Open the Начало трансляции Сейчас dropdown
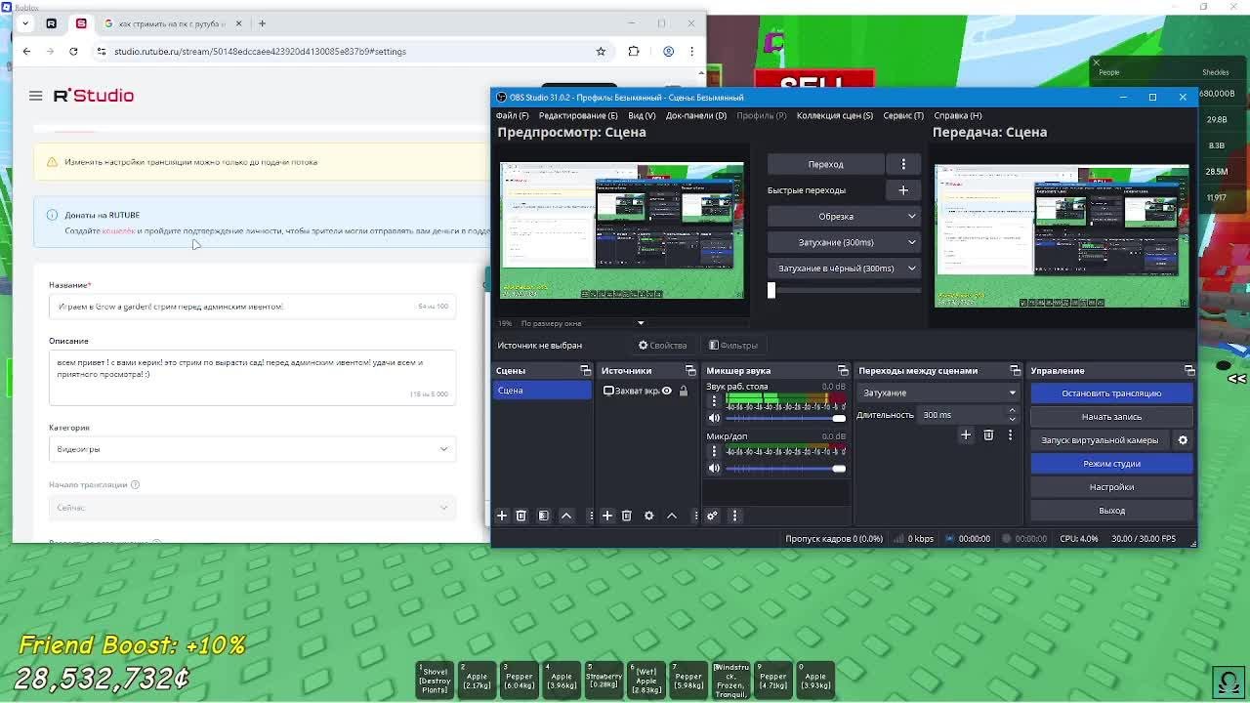The height and width of the screenshot is (703, 1250). click(x=252, y=508)
